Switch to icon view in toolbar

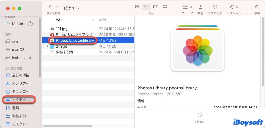pyautogui.click(x=137, y=7)
